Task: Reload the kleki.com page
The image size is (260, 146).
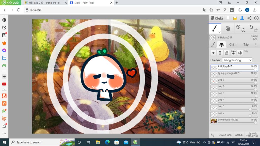Action: coord(19,10)
